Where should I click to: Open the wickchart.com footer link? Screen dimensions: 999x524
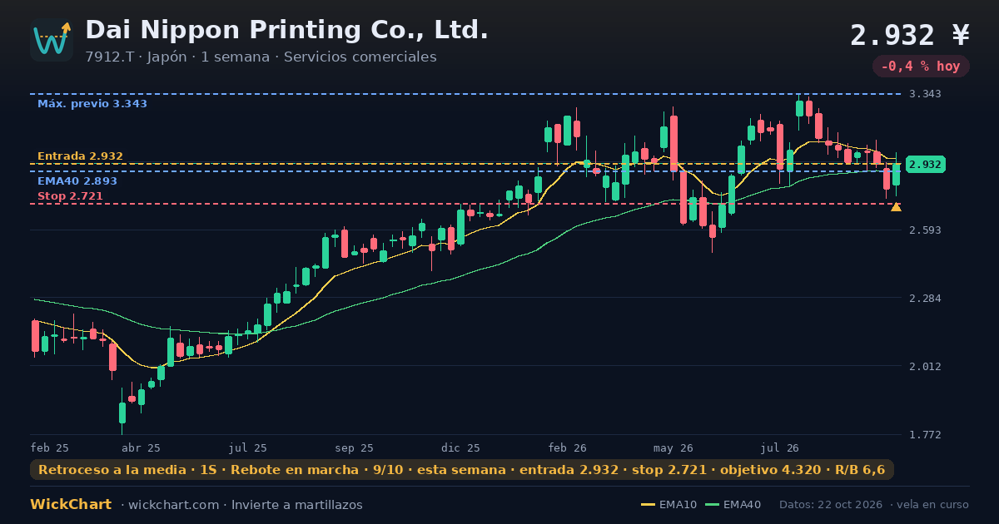click(x=173, y=505)
